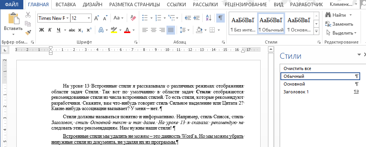Expand the Times New Roman font list

(x=67, y=18)
